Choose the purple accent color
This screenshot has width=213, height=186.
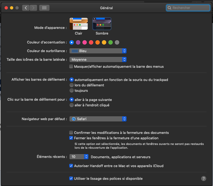[x=78, y=42]
